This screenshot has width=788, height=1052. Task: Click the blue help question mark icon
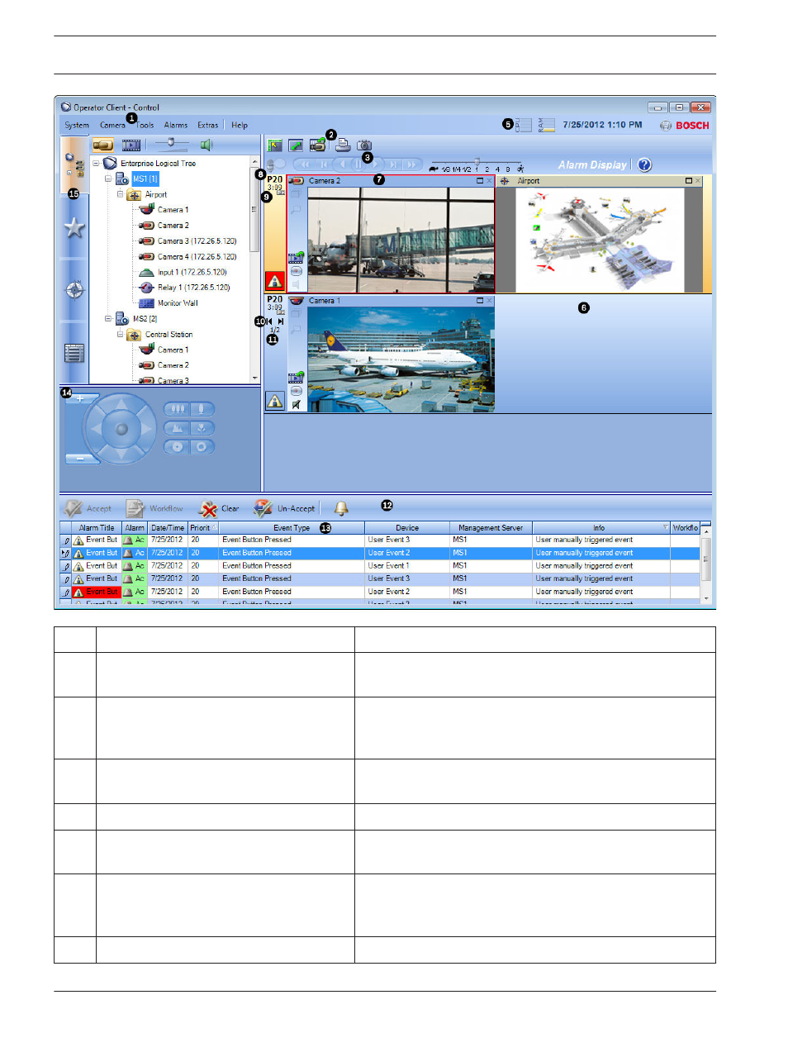tap(644, 164)
